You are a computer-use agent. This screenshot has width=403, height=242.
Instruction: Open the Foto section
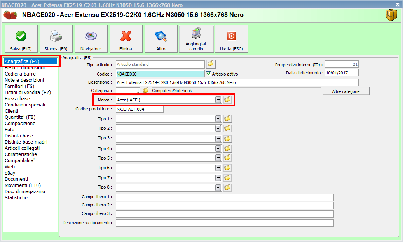point(9,130)
